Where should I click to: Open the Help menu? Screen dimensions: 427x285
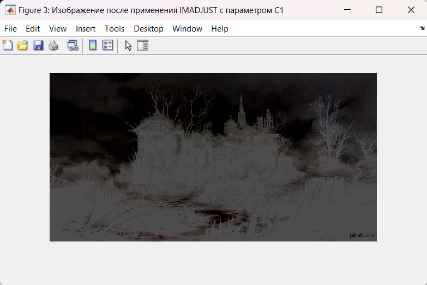(219, 29)
